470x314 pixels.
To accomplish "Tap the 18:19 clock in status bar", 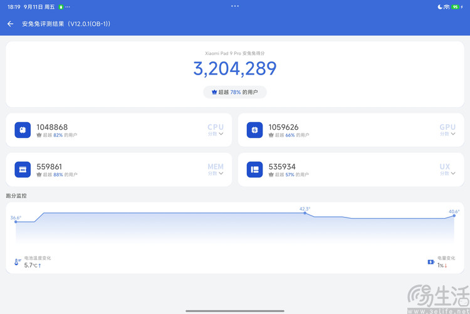I will pos(14,7).
